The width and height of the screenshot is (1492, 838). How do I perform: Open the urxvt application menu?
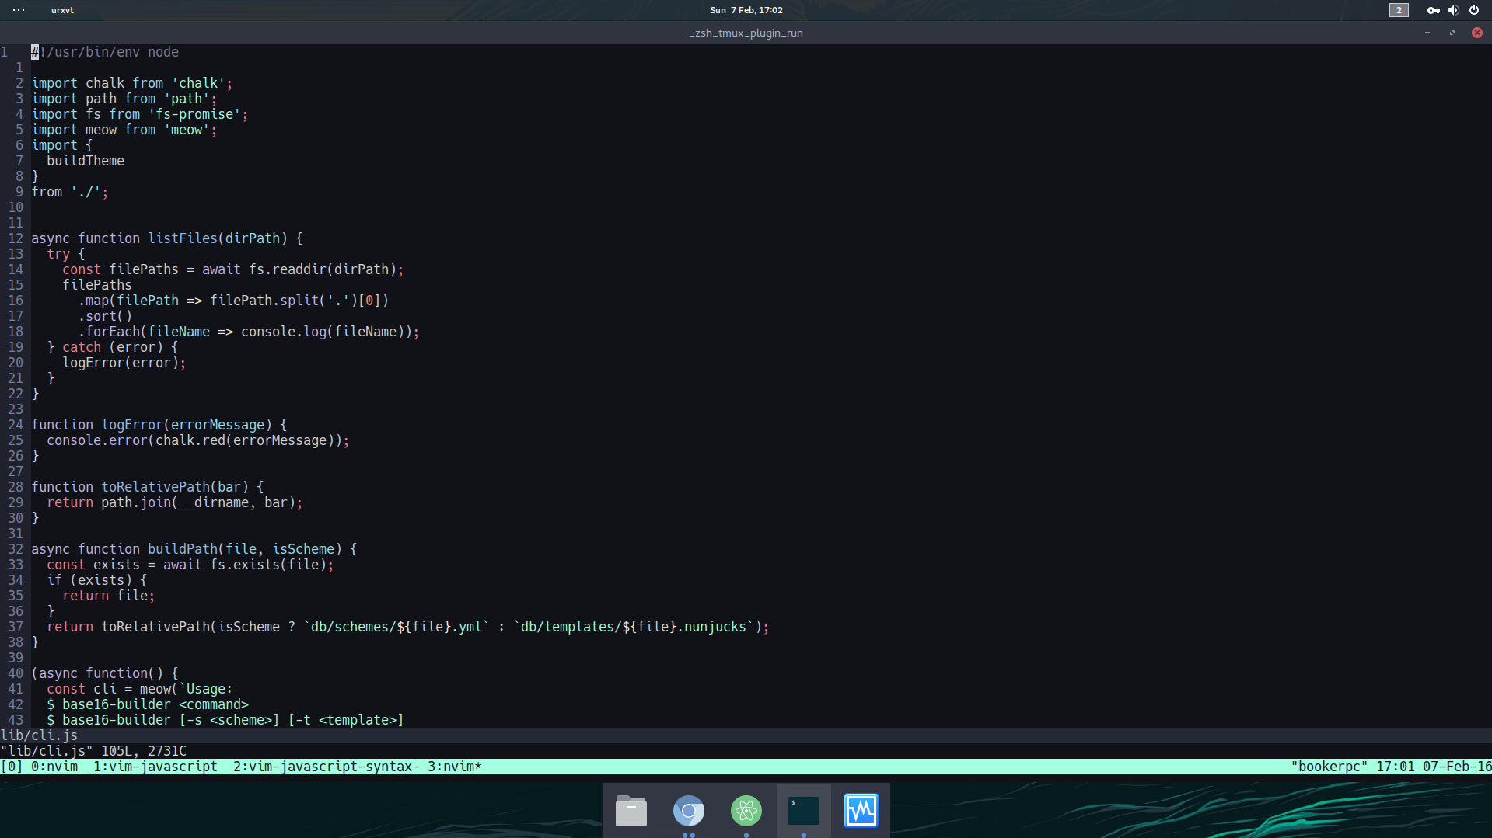[x=62, y=10]
